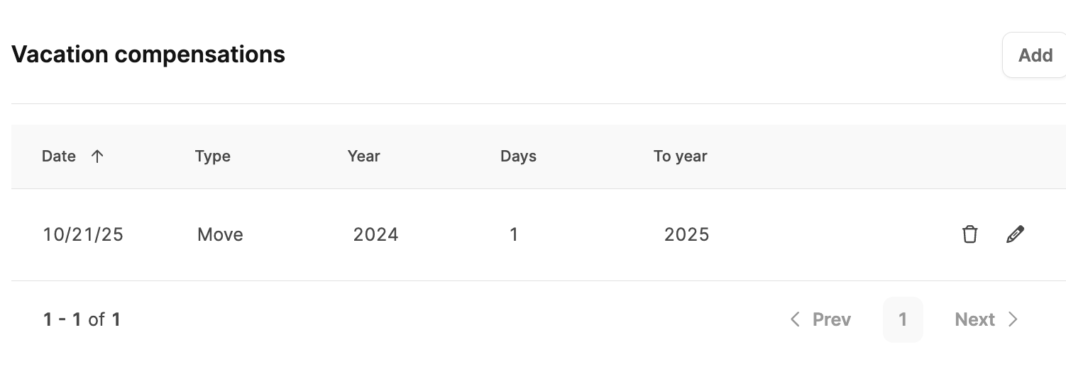Click the ascending sort arrow beside Date
Screen dimensions: 1066x381
click(97, 157)
